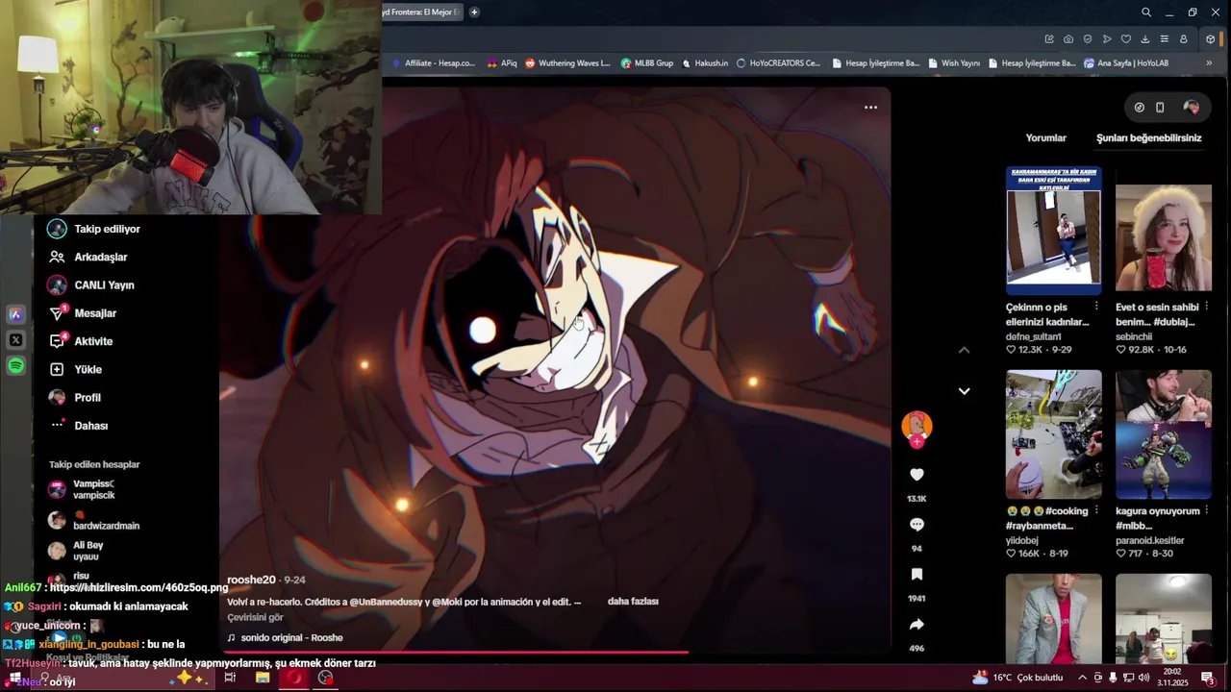
Task: Open OBS Studio on taskbar
Action: tap(325, 678)
